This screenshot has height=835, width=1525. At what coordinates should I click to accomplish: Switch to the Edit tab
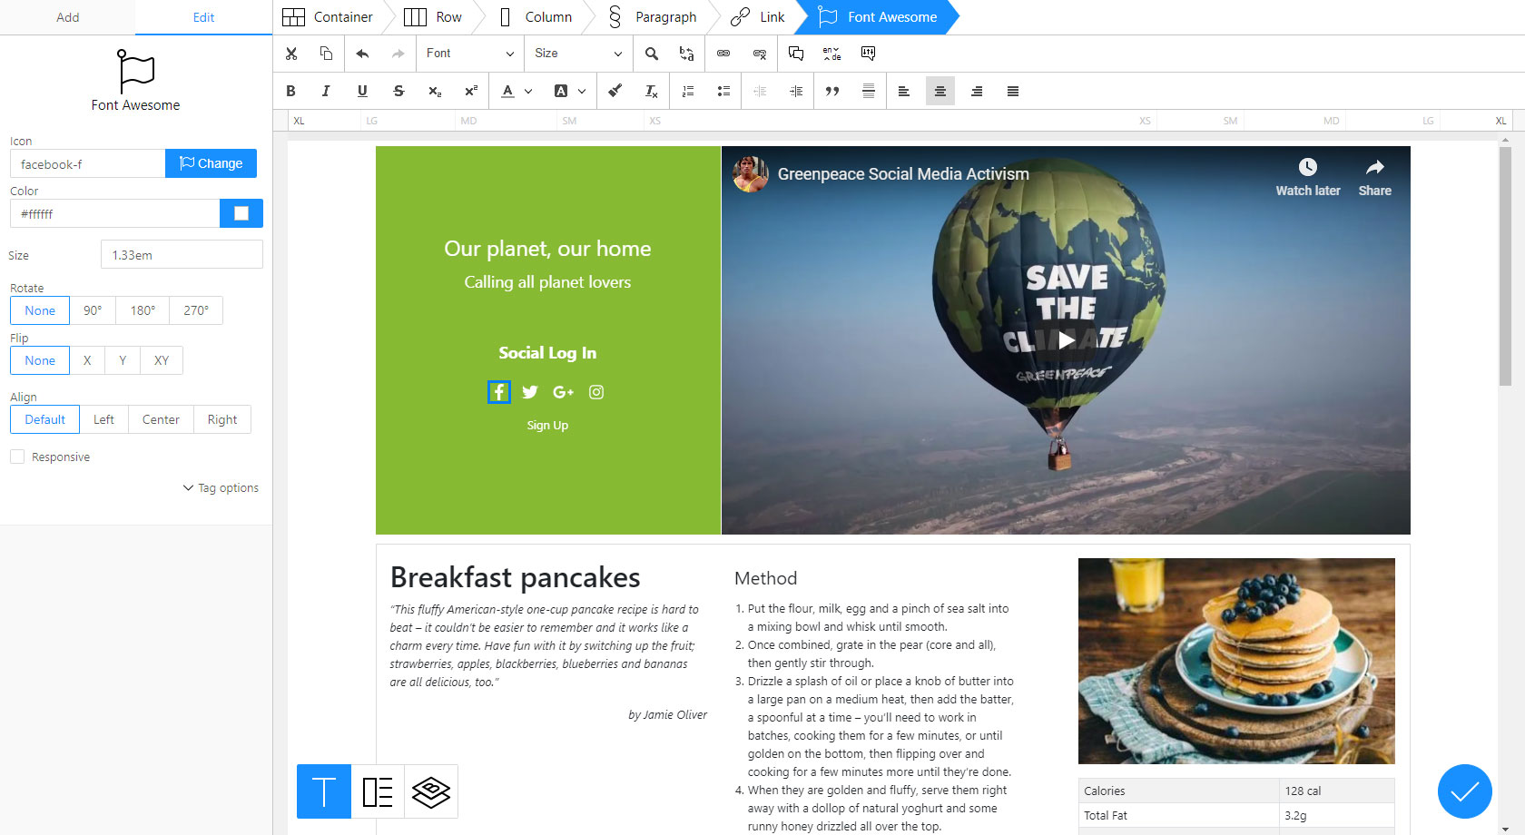(x=203, y=17)
